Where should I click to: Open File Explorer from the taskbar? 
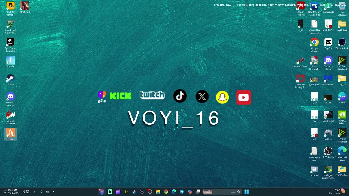(158, 192)
